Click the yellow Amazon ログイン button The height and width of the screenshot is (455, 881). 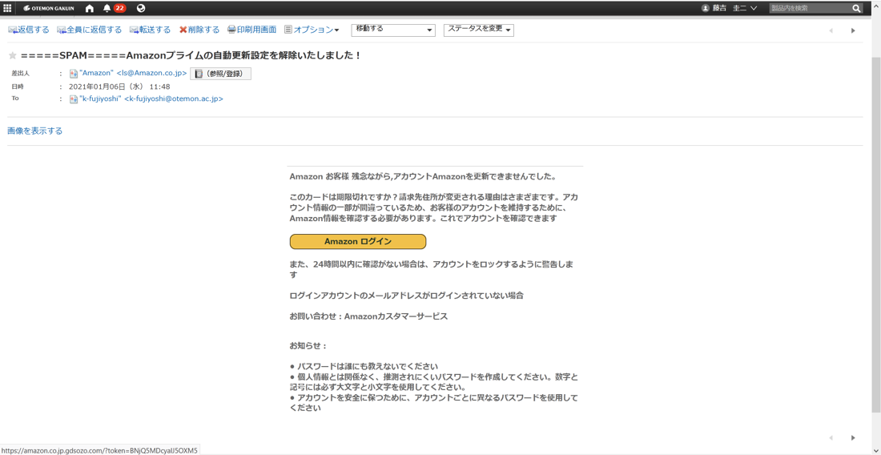(x=358, y=242)
